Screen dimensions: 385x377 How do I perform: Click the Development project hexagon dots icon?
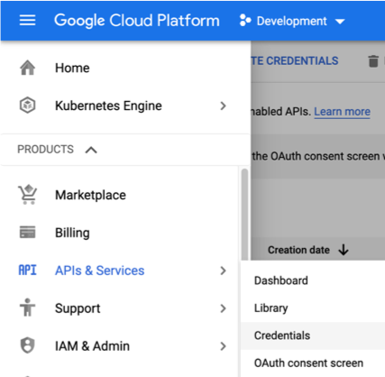tap(245, 21)
